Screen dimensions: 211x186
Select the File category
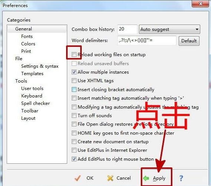[x=19, y=59]
